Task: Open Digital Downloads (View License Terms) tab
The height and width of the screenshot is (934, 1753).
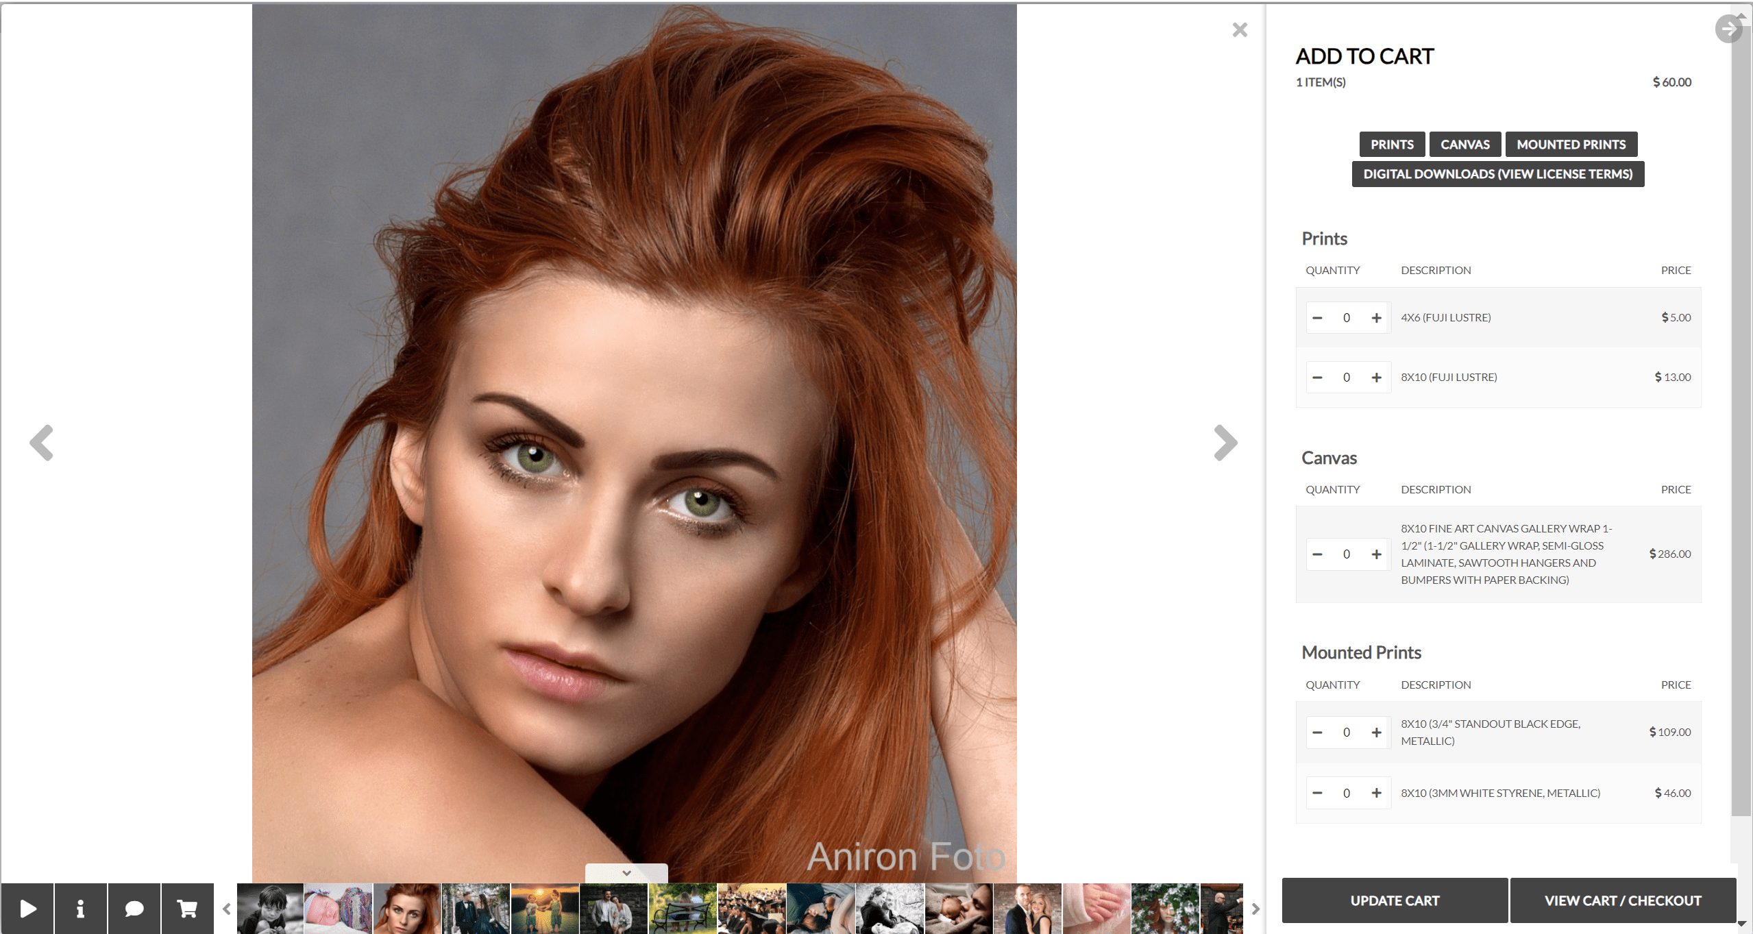Action: coord(1498,174)
